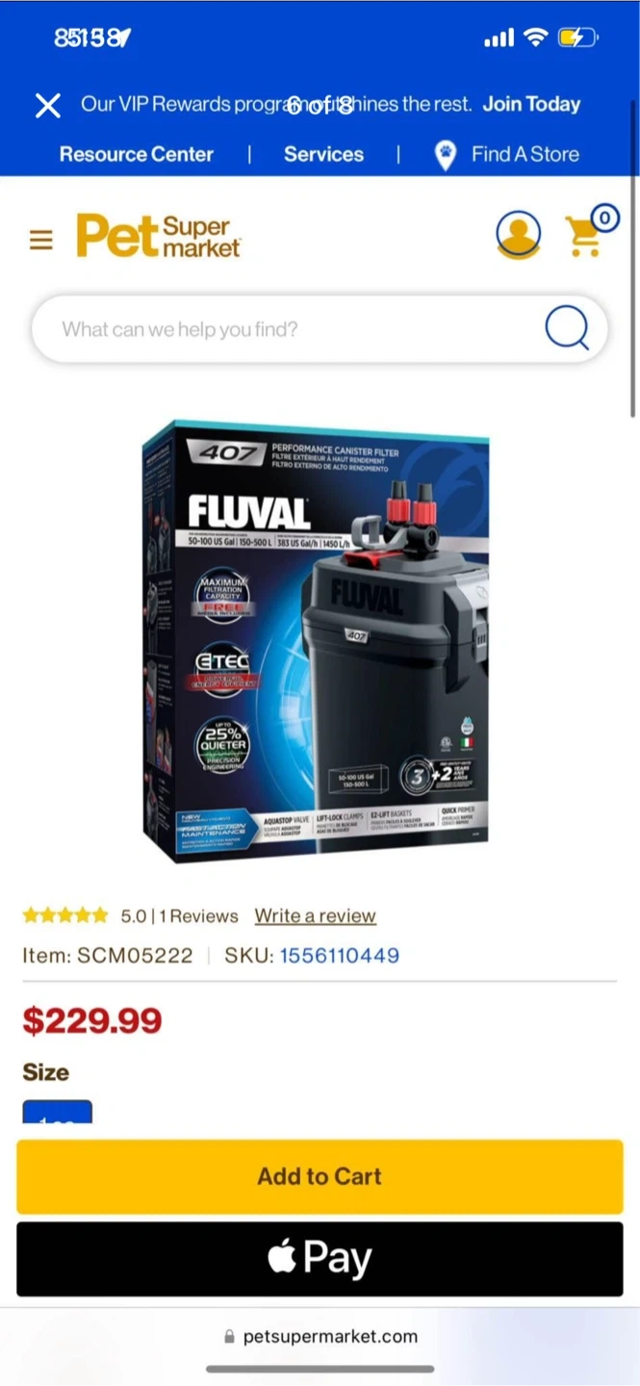Tap the Find A Store paw pin icon

click(445, 155)
